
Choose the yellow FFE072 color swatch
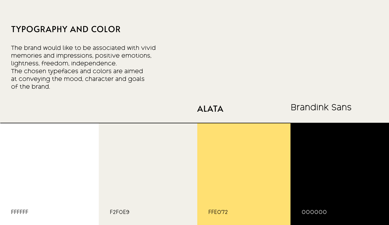pyautogui.click(x=244, y=166)
